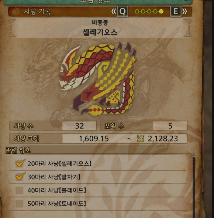Check the 50마리 사냥 토네이도 box
This screenshot has height=218, width=214.
(x=19, y=204)
